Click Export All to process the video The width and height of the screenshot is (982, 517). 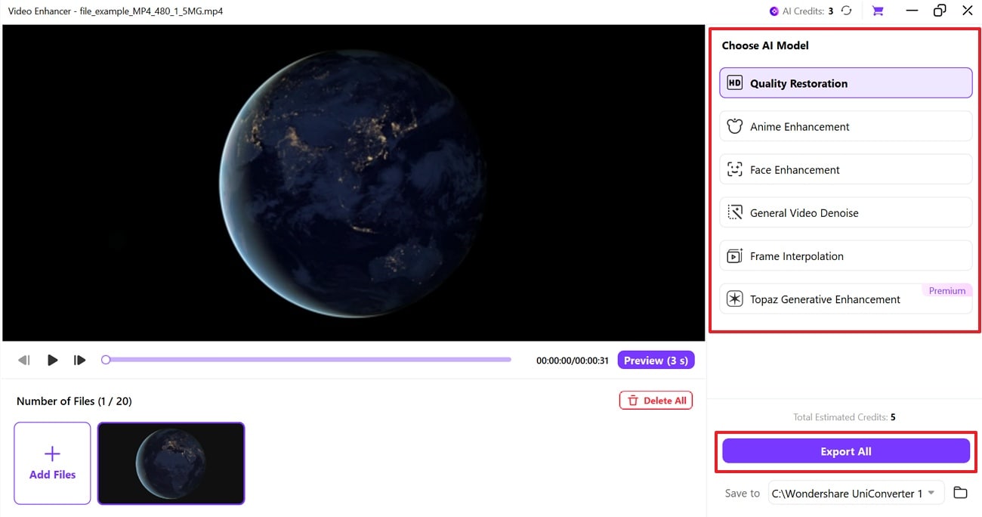coord(845,450)
